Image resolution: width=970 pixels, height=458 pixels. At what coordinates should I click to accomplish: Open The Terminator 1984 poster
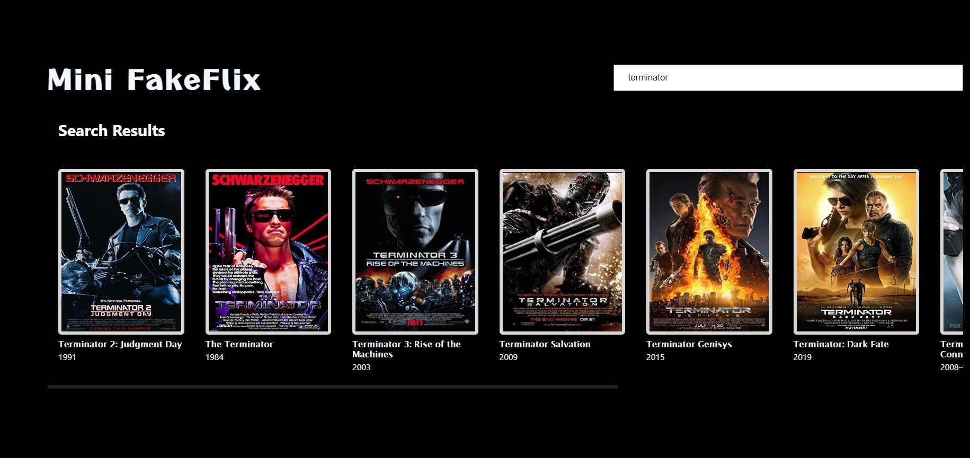[x=268, y=252]
